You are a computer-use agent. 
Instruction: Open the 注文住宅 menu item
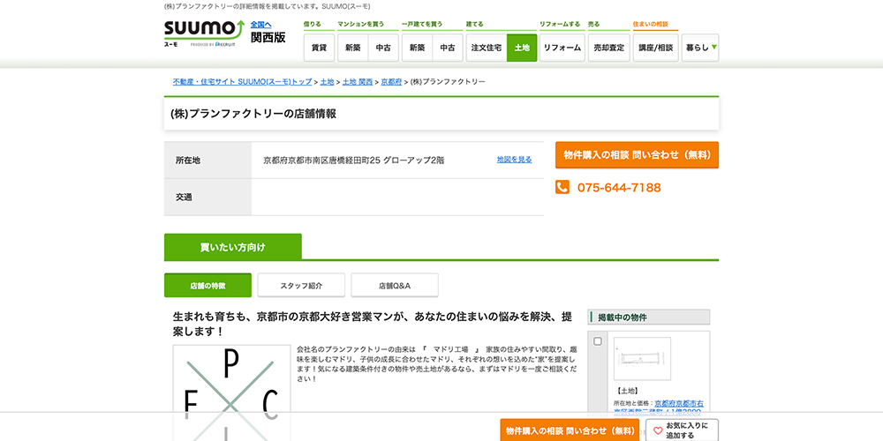click(x=487, y=48)
